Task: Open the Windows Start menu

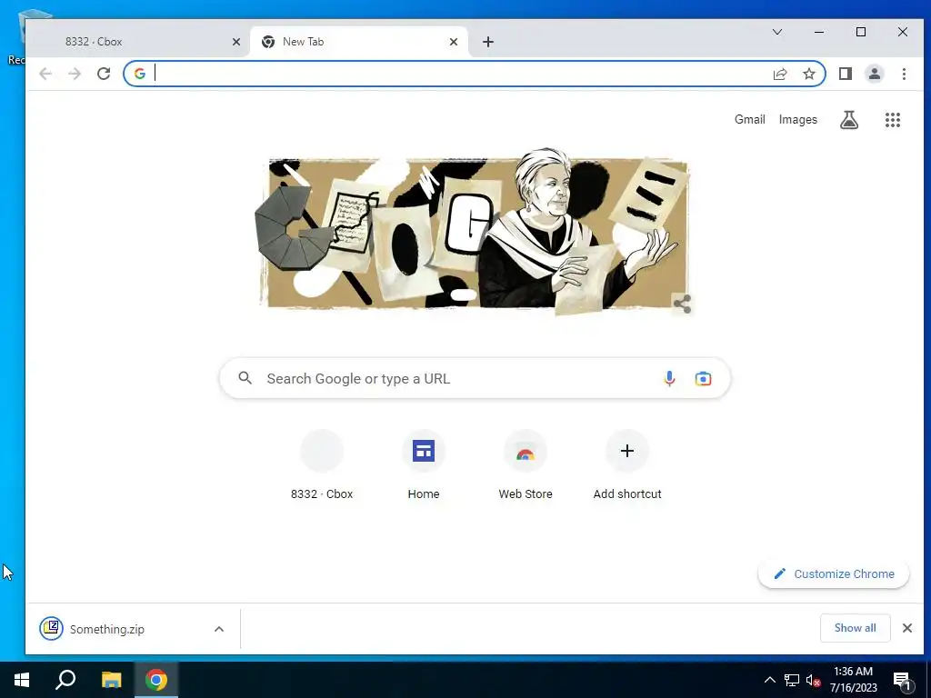Action: pos(22,680)
